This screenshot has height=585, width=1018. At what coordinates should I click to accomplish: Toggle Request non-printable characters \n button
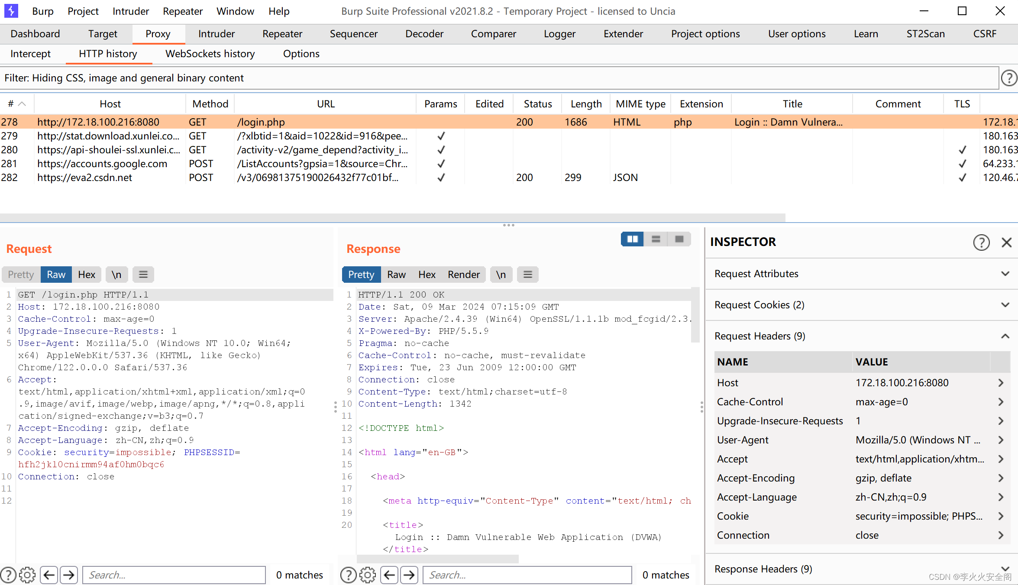pos(116,275)
